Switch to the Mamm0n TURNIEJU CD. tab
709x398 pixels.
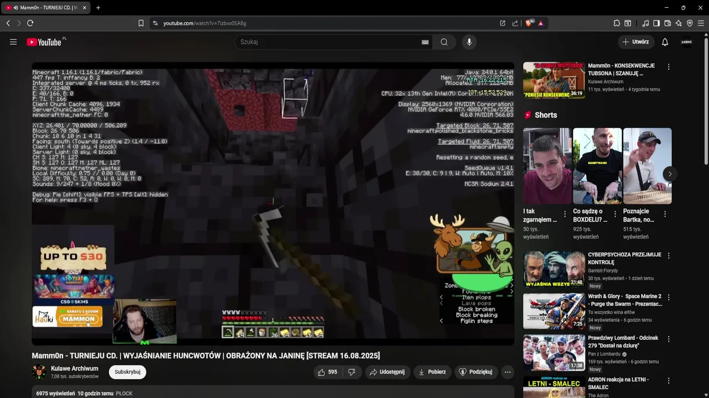click(44, 8)
